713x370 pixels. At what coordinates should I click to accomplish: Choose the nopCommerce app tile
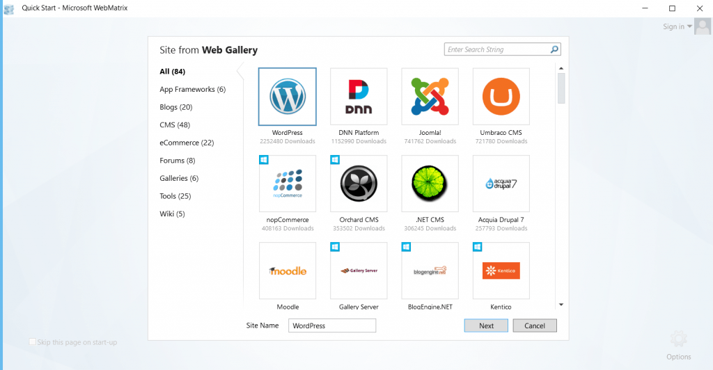pos(288,184)
